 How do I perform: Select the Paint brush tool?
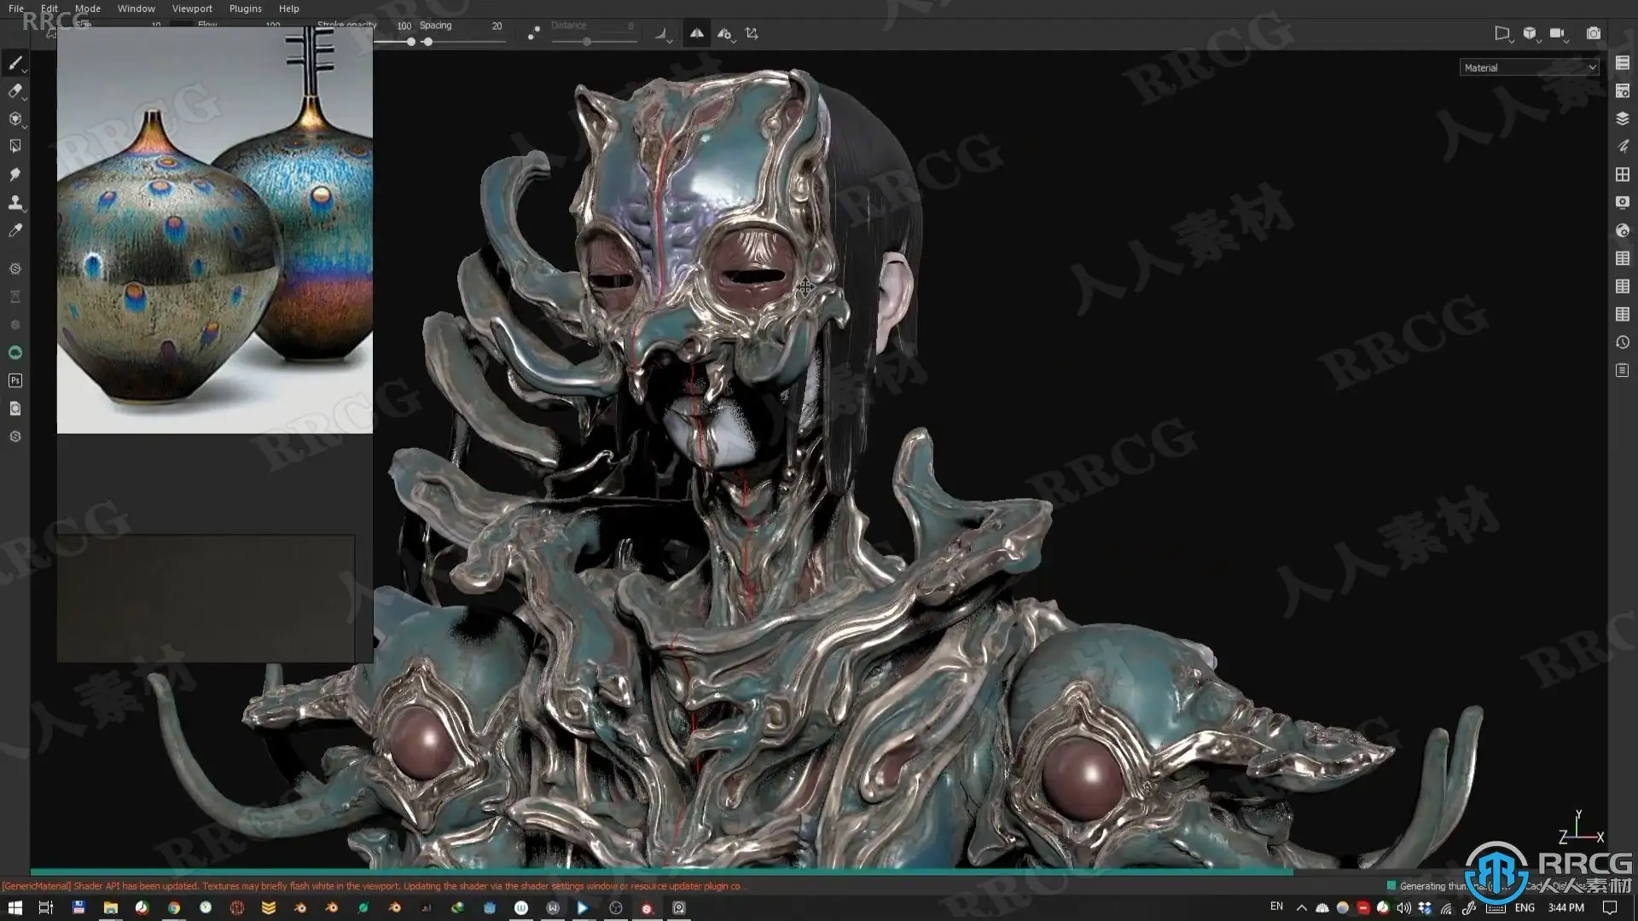point(15,63)
